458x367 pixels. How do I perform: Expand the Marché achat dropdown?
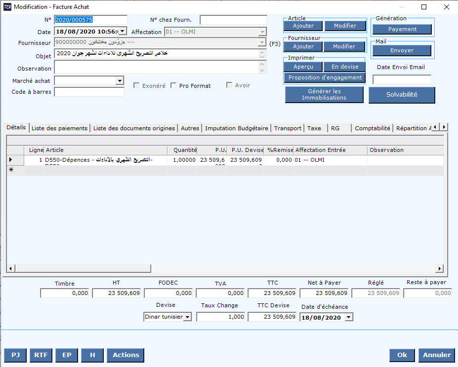(120, 80)
